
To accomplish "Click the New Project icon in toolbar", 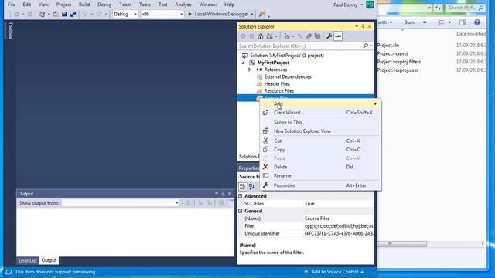I will (x=43, y=14).
